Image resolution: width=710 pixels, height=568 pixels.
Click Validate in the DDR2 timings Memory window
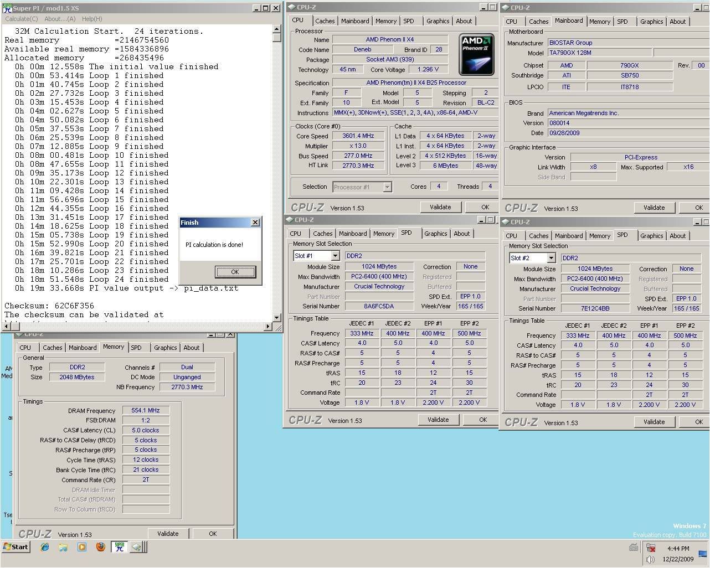168,534
